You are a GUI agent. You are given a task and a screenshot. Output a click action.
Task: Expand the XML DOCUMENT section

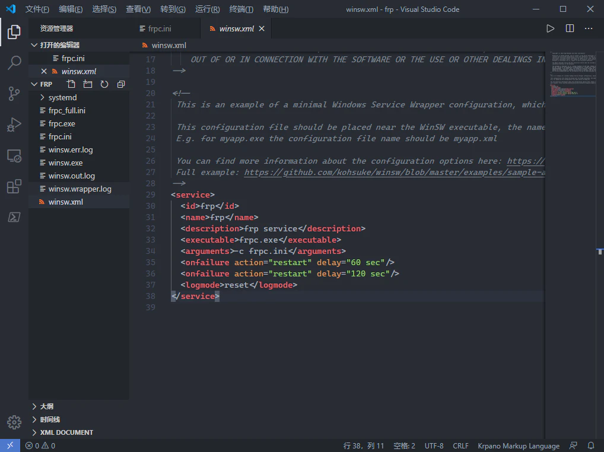point(66,432)
